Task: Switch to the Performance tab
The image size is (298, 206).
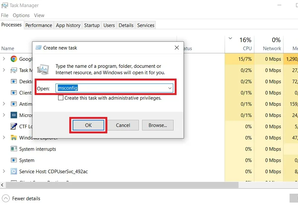Action: (x=39, y=25)
